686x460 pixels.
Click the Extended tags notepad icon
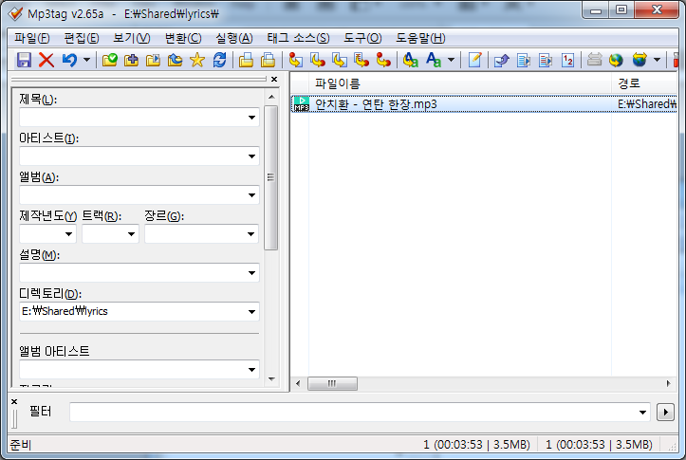click(474, 60)
